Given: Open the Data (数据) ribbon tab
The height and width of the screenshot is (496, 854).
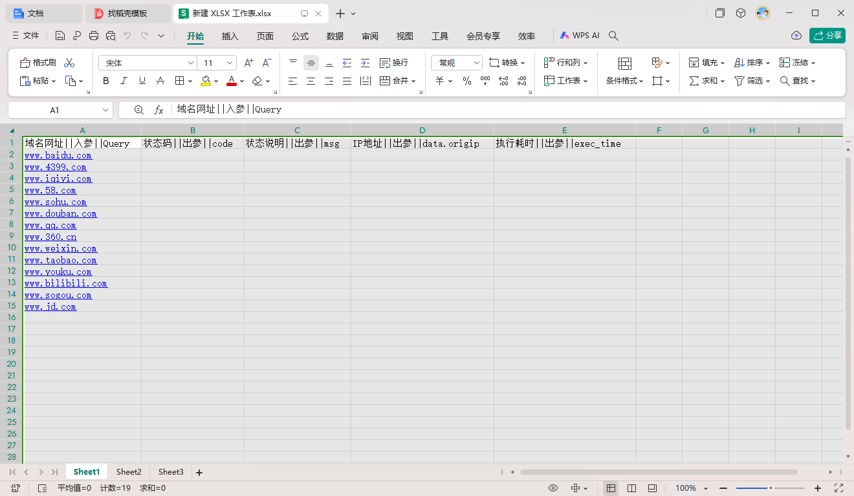Looking at the screenshot, I should (x=335, y=36).
